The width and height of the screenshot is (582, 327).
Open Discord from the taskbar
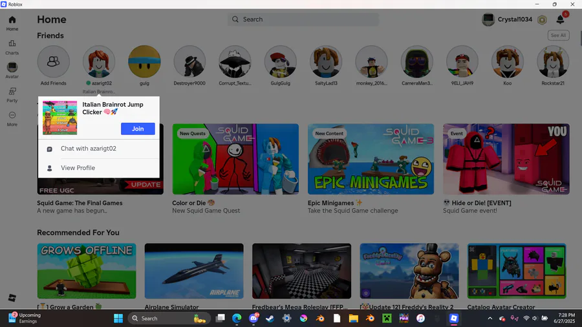(253, 318)
